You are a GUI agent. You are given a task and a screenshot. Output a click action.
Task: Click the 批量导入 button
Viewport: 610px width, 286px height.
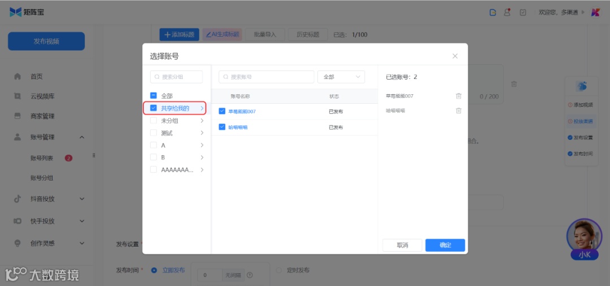(x=265, y=34)
